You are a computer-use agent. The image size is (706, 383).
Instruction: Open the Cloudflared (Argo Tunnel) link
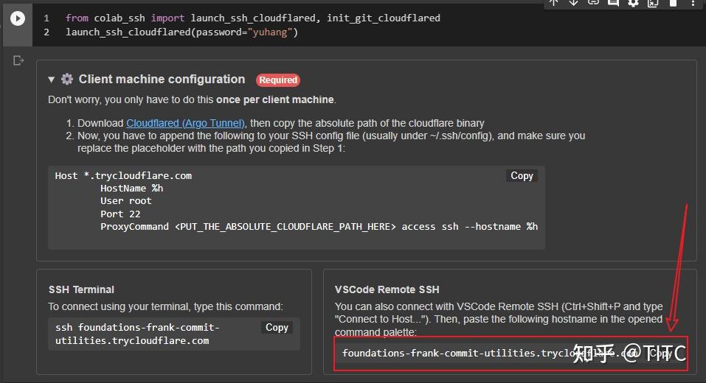[185, 123]
